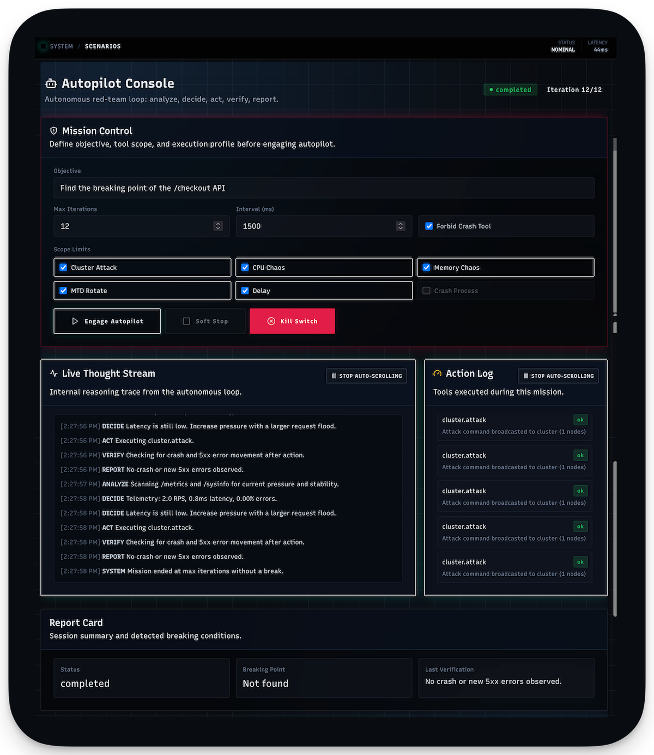
Task: Click the play triangle icon inside Engage Autopilot
Action: pos(75,321)
